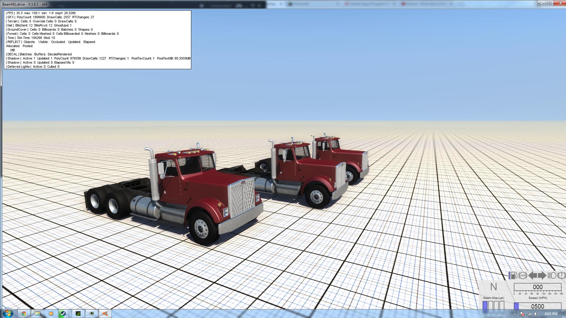
Task: Click the Speed (MPH) label
Action: [538, 298]
